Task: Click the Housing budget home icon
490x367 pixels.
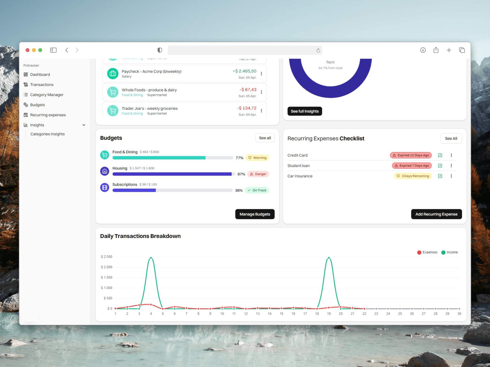Action: pyautogui.click(x=105, y=171)
